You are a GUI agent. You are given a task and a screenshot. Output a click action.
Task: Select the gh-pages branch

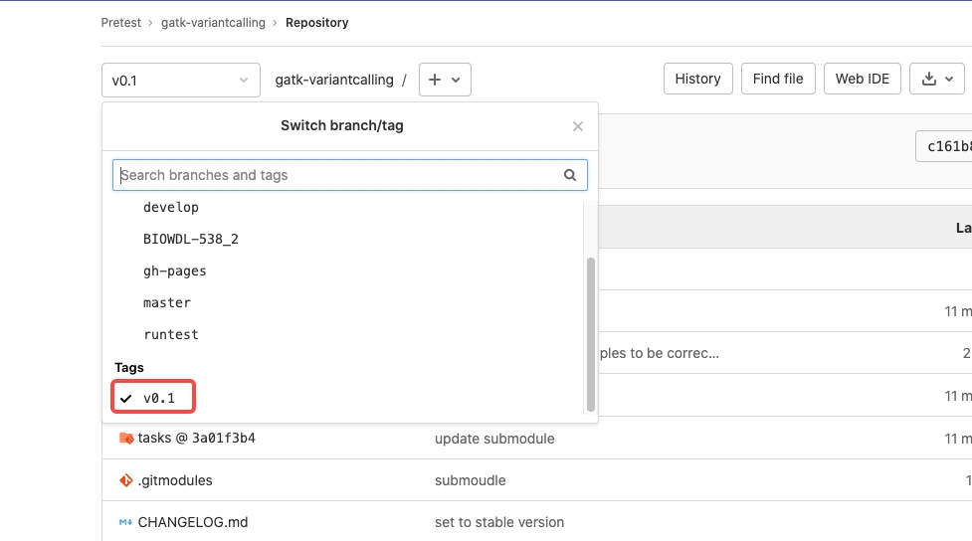(x=175, y=270)
